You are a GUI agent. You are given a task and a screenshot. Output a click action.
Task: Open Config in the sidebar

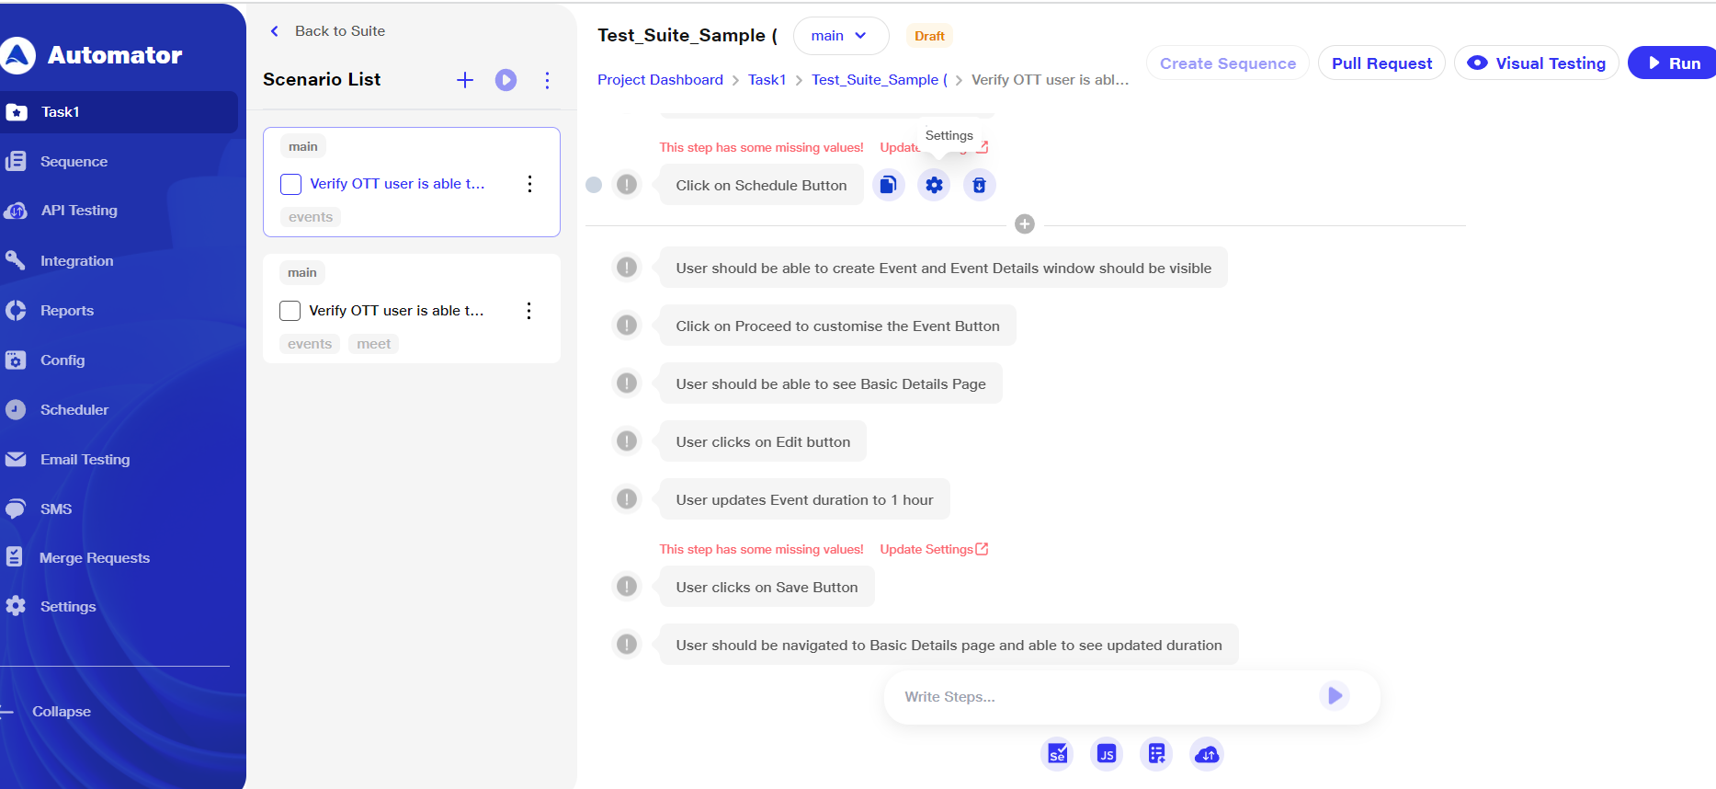(63, 360)
